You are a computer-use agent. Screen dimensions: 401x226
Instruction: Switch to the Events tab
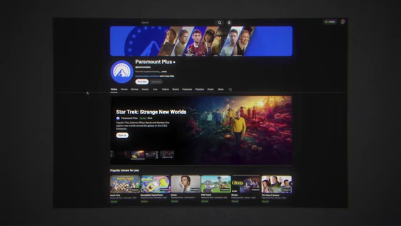click(x=145, y=89)
